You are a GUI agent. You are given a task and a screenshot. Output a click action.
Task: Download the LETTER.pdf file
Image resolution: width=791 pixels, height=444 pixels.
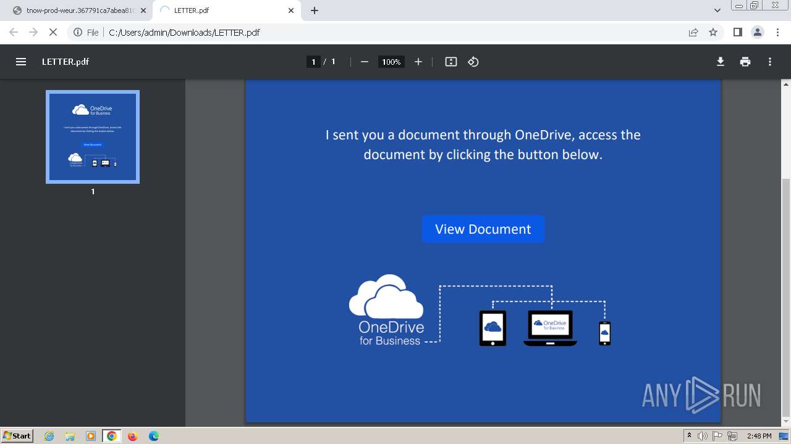coord(721,62)
